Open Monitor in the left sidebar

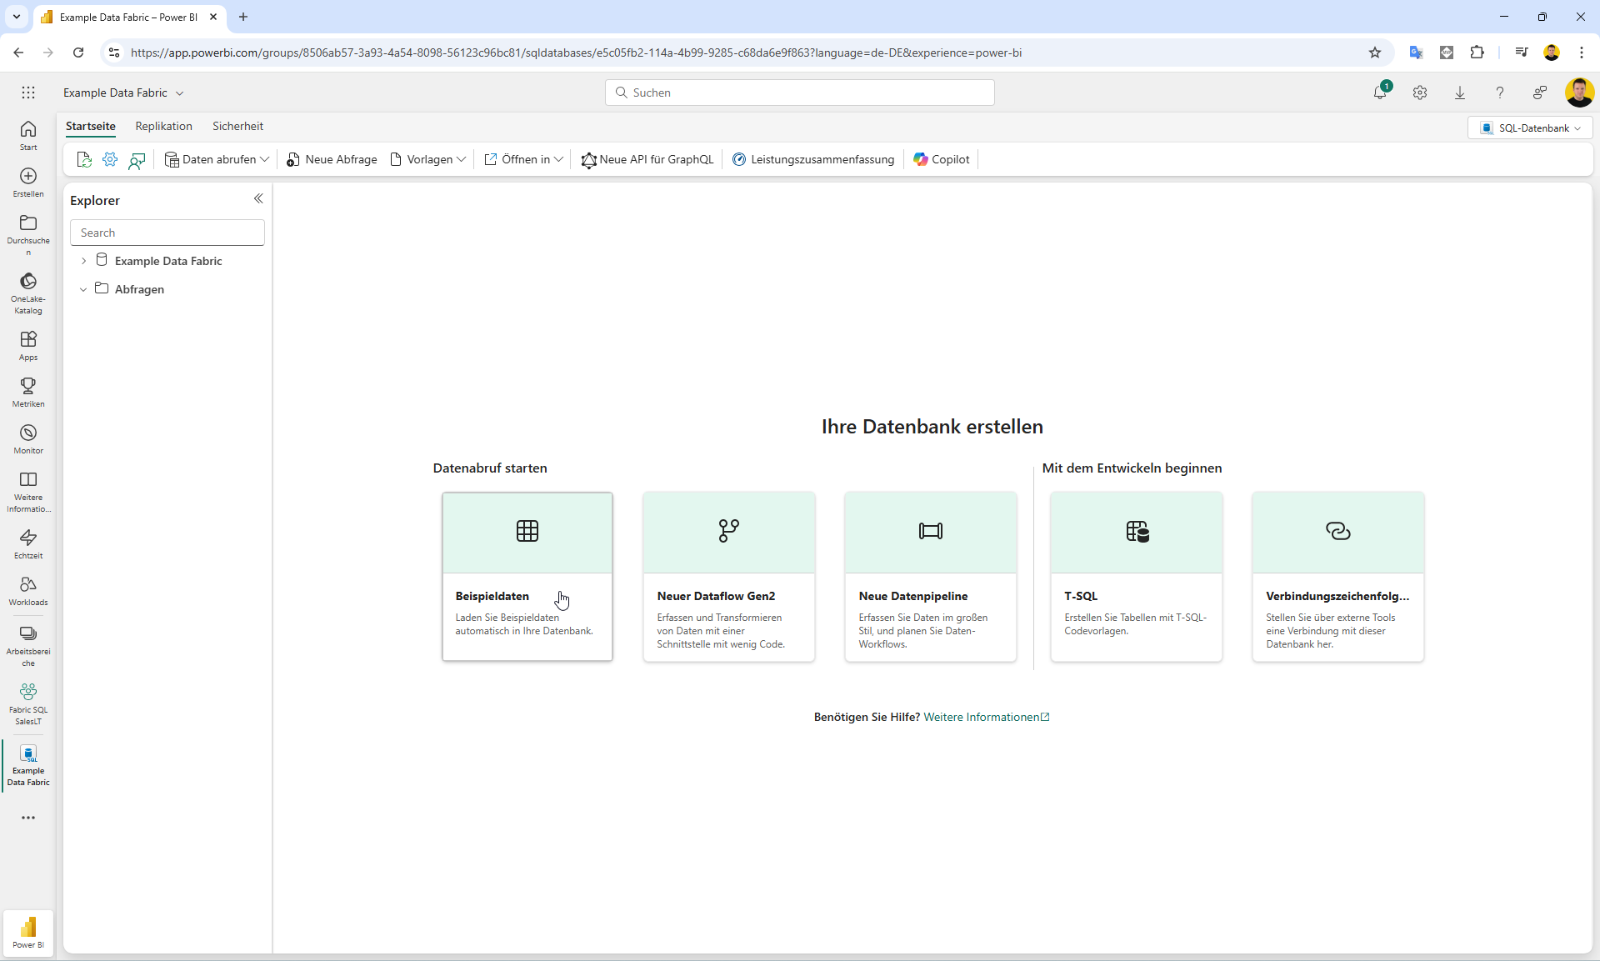tap(28, 439)
